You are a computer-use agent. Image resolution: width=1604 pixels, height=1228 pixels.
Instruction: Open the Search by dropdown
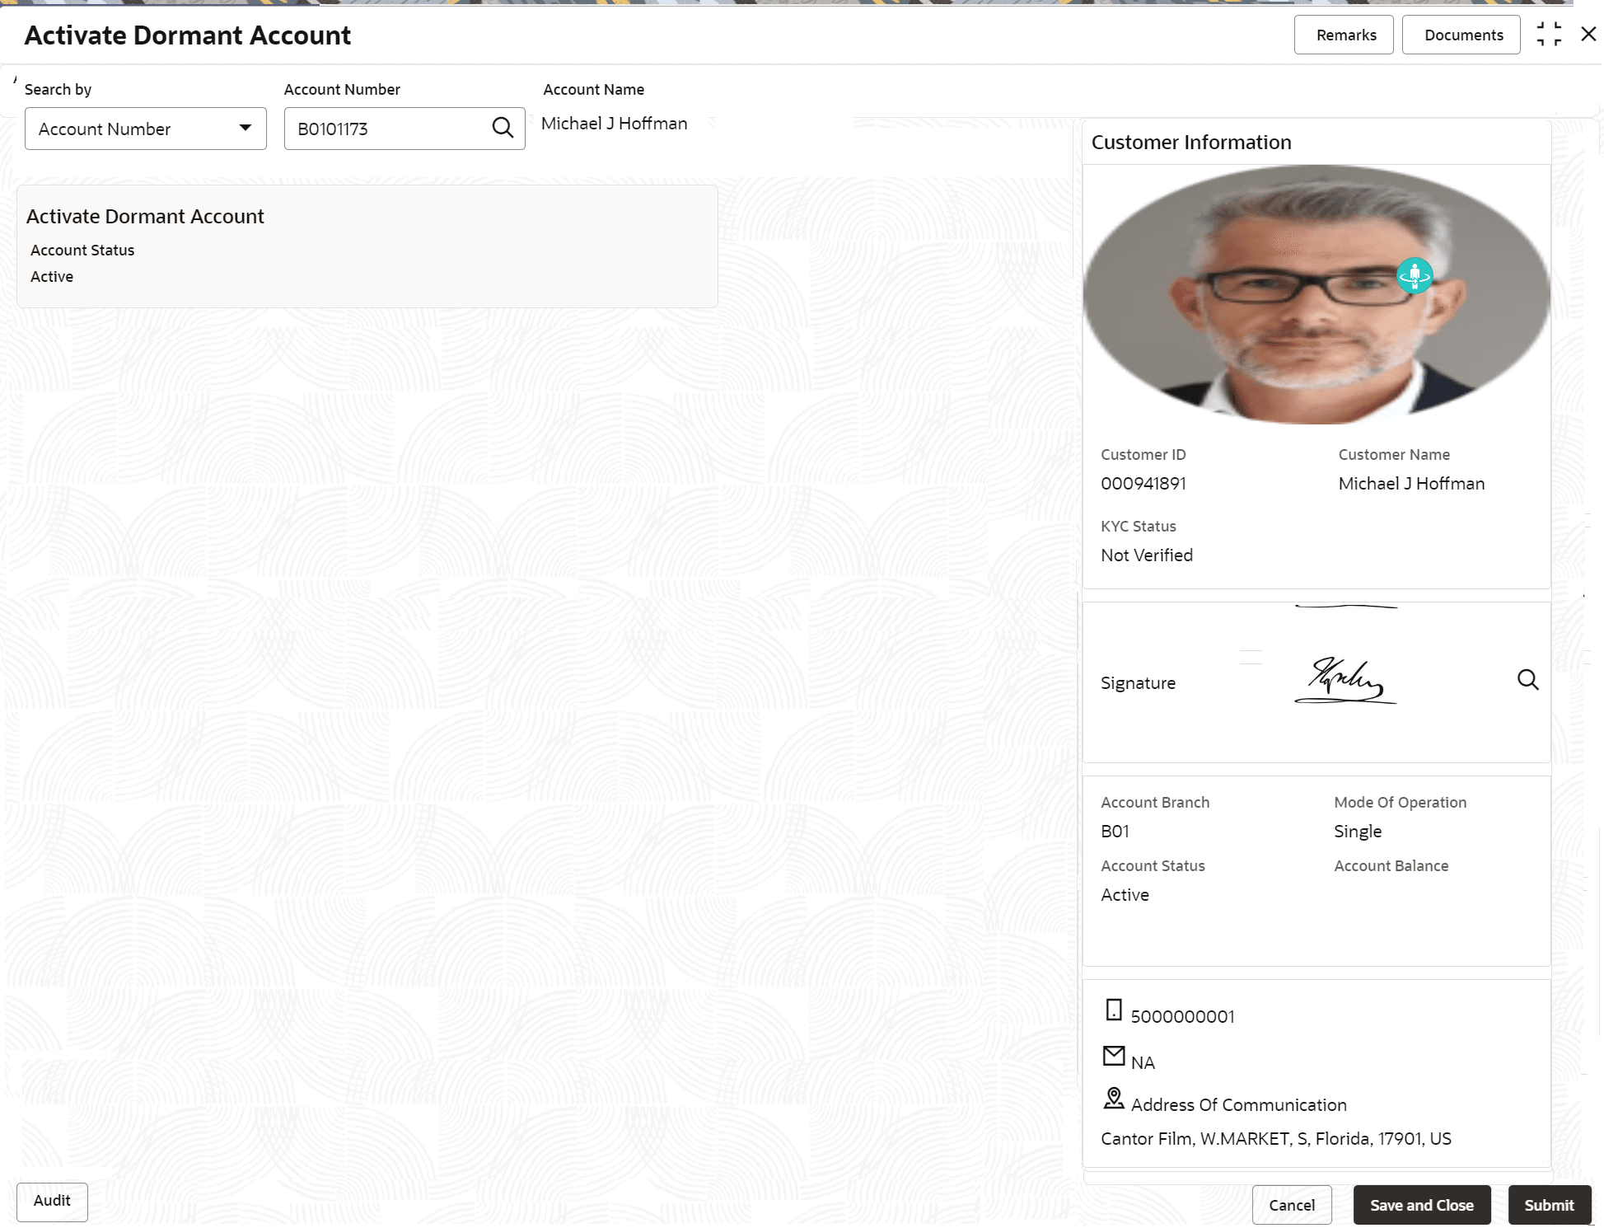pos(145,129)
